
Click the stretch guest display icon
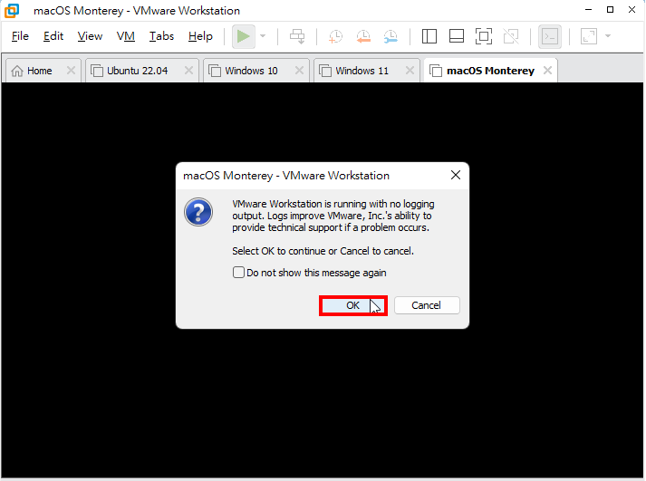[589, 36]
